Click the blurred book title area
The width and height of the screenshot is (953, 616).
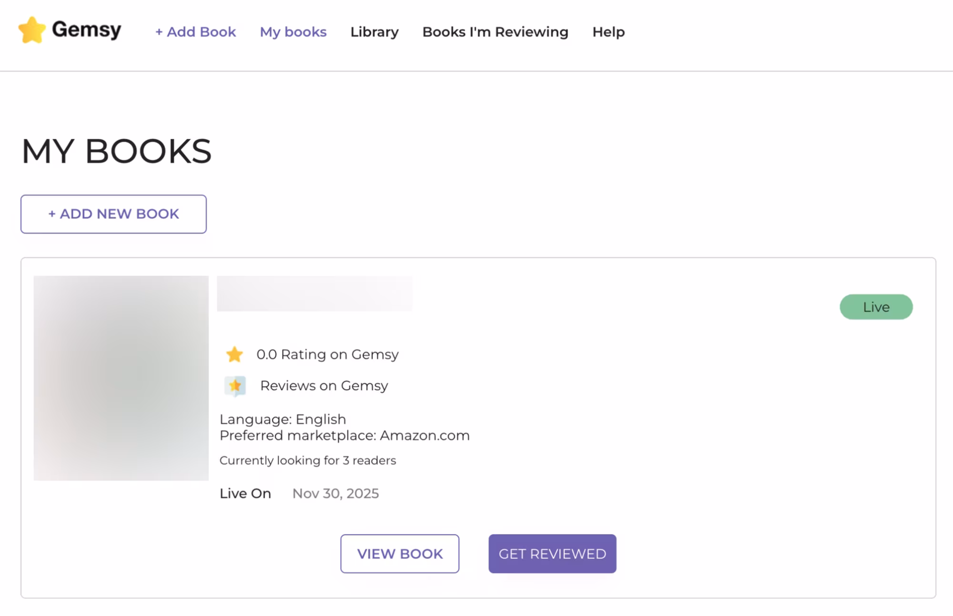[314, 293]
